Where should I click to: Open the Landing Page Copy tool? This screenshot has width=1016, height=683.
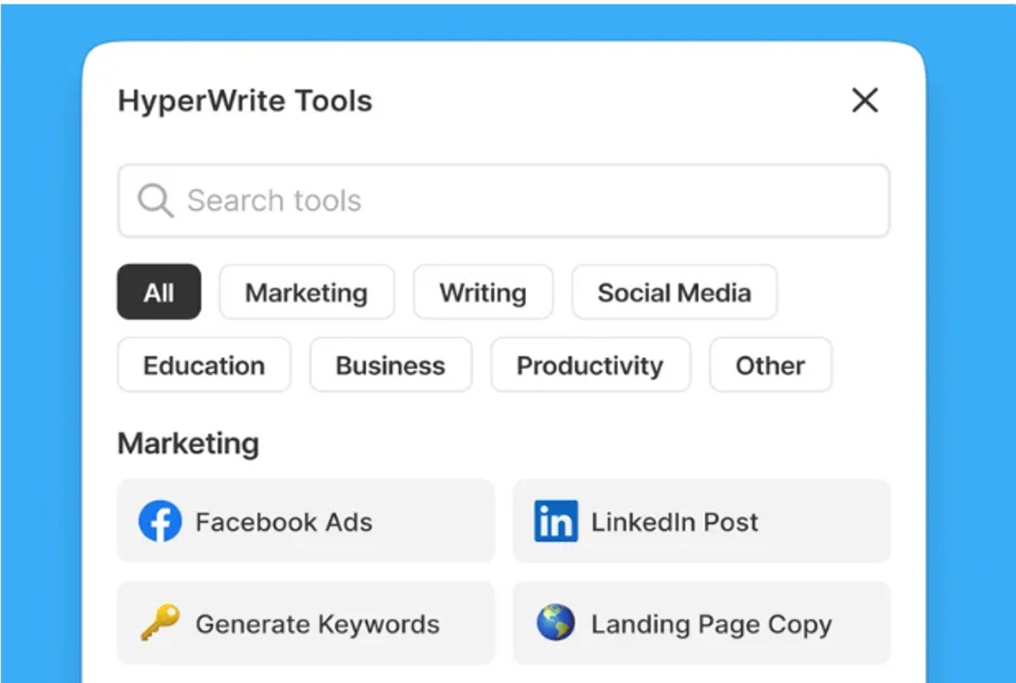(x=702, y=623)
